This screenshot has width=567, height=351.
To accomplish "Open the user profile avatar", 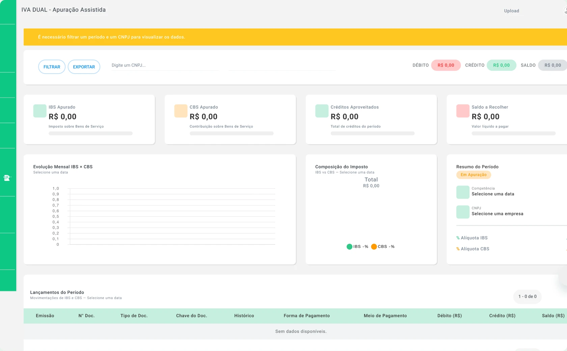I will coord(565,10).
